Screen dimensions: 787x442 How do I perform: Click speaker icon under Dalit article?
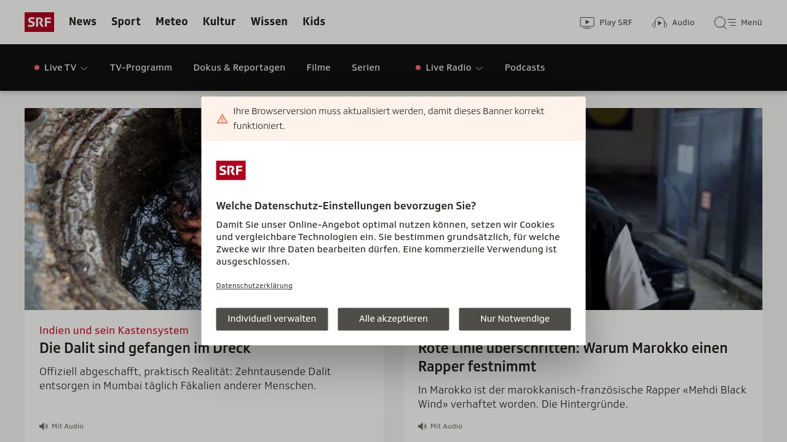click(44, 426)
